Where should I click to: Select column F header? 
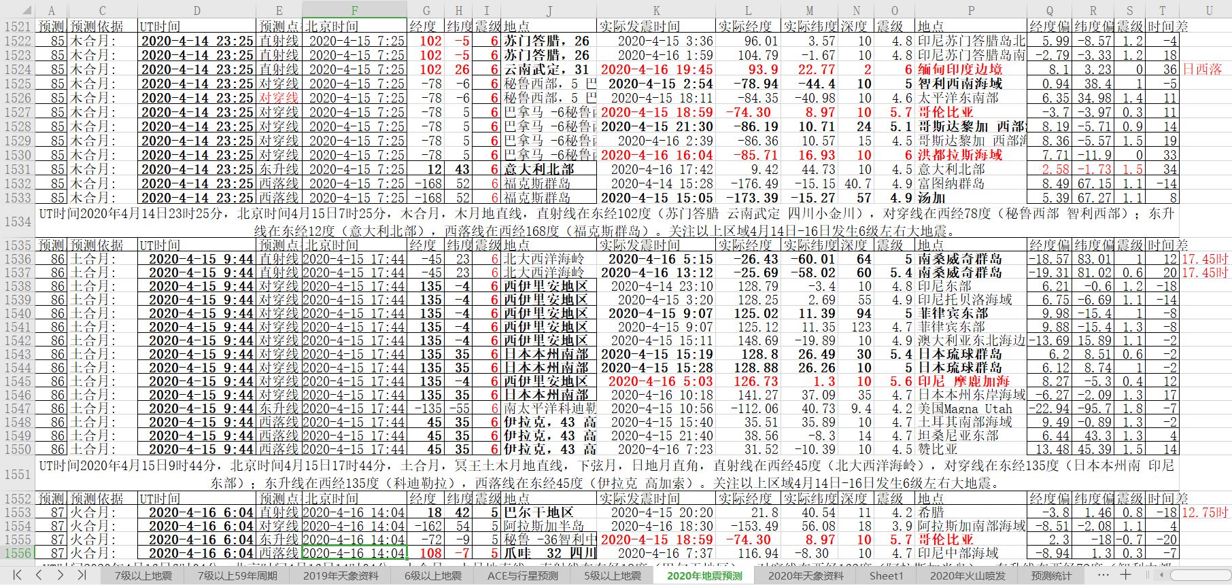[354, 10]
